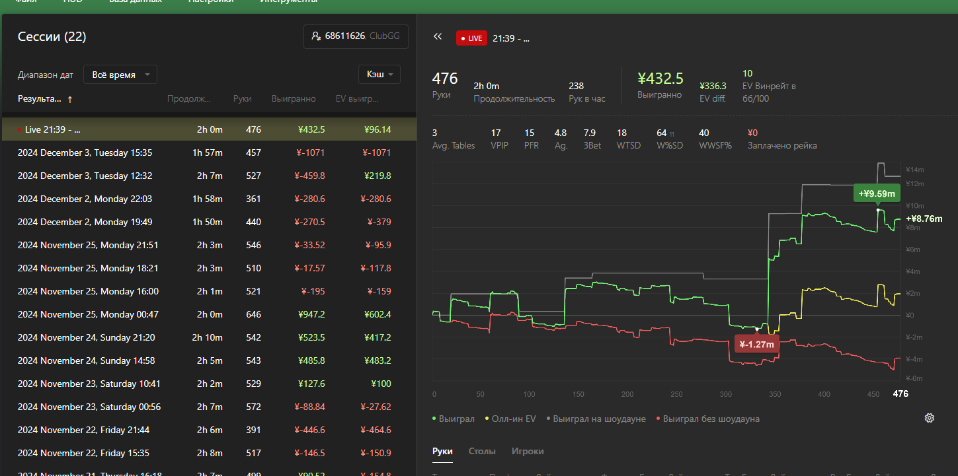Viewport: 958px width, 476px height.
Task: Select November 24, Sunday 14:58 session
Action: tap(209, 360)
